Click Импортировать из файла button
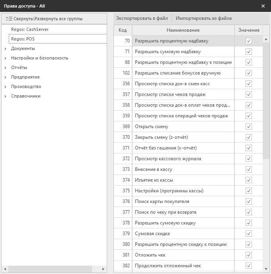 [x=204, y=18]
